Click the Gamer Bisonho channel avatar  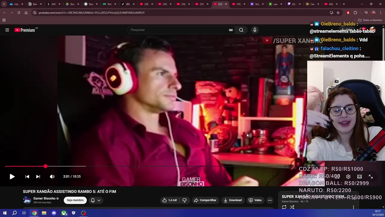coord(27,200)
